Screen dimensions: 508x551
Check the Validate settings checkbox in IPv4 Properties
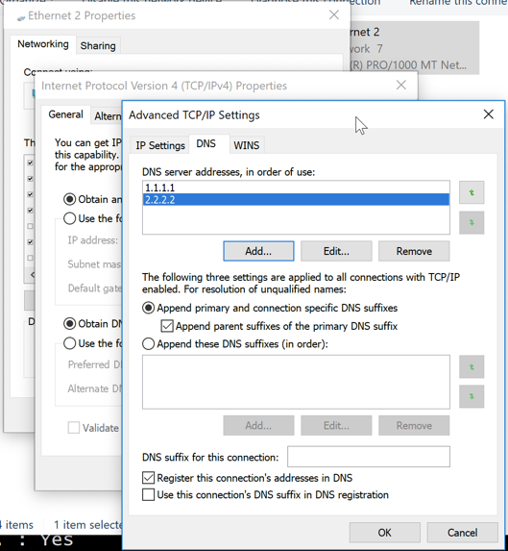coord(74,428)
